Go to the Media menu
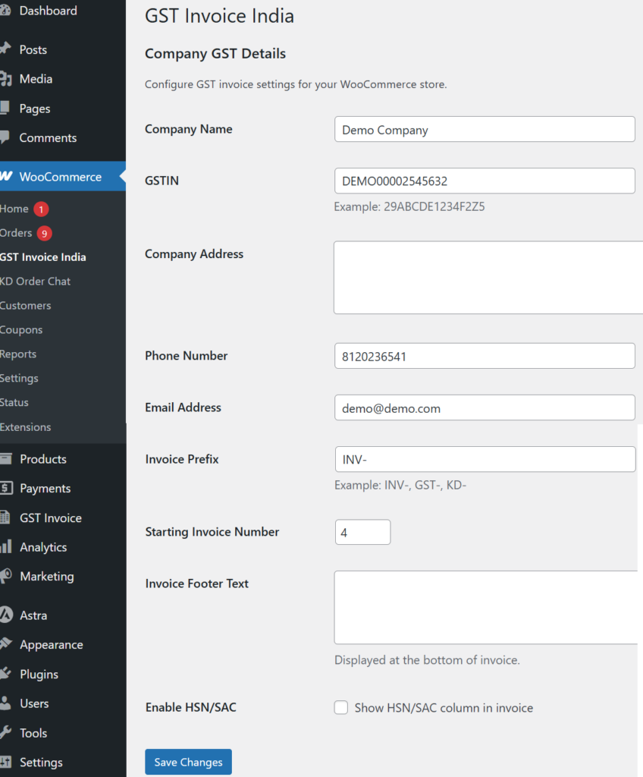The image size is (643, 777). (x=36, y=79)
